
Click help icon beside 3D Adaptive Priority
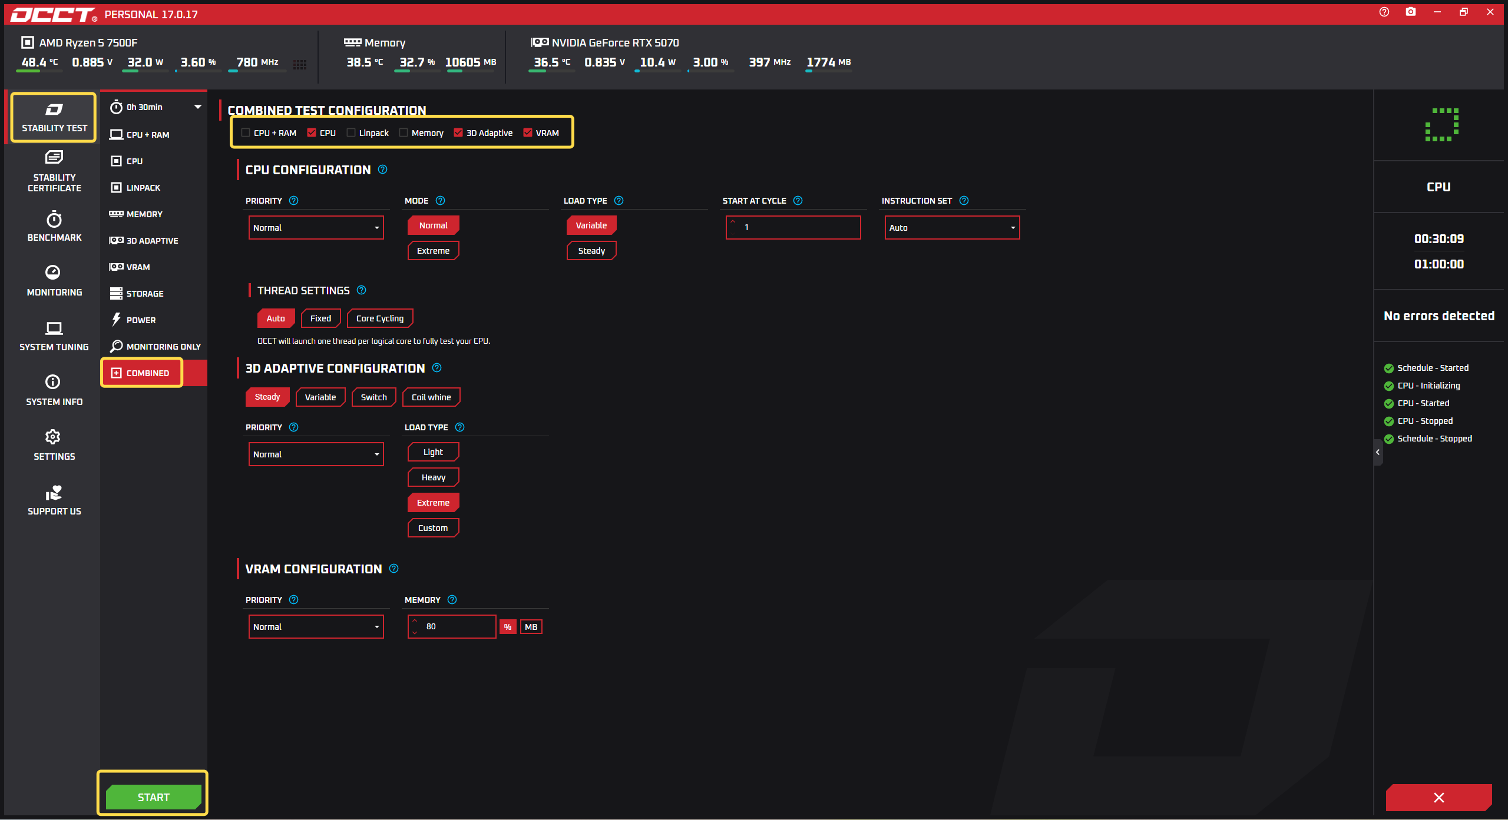coord(294,427)
